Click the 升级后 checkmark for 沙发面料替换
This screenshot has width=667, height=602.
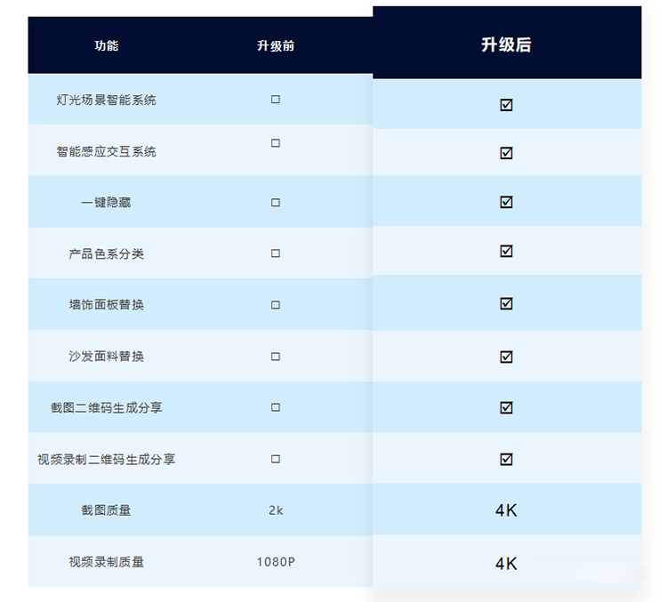(506, 357)
